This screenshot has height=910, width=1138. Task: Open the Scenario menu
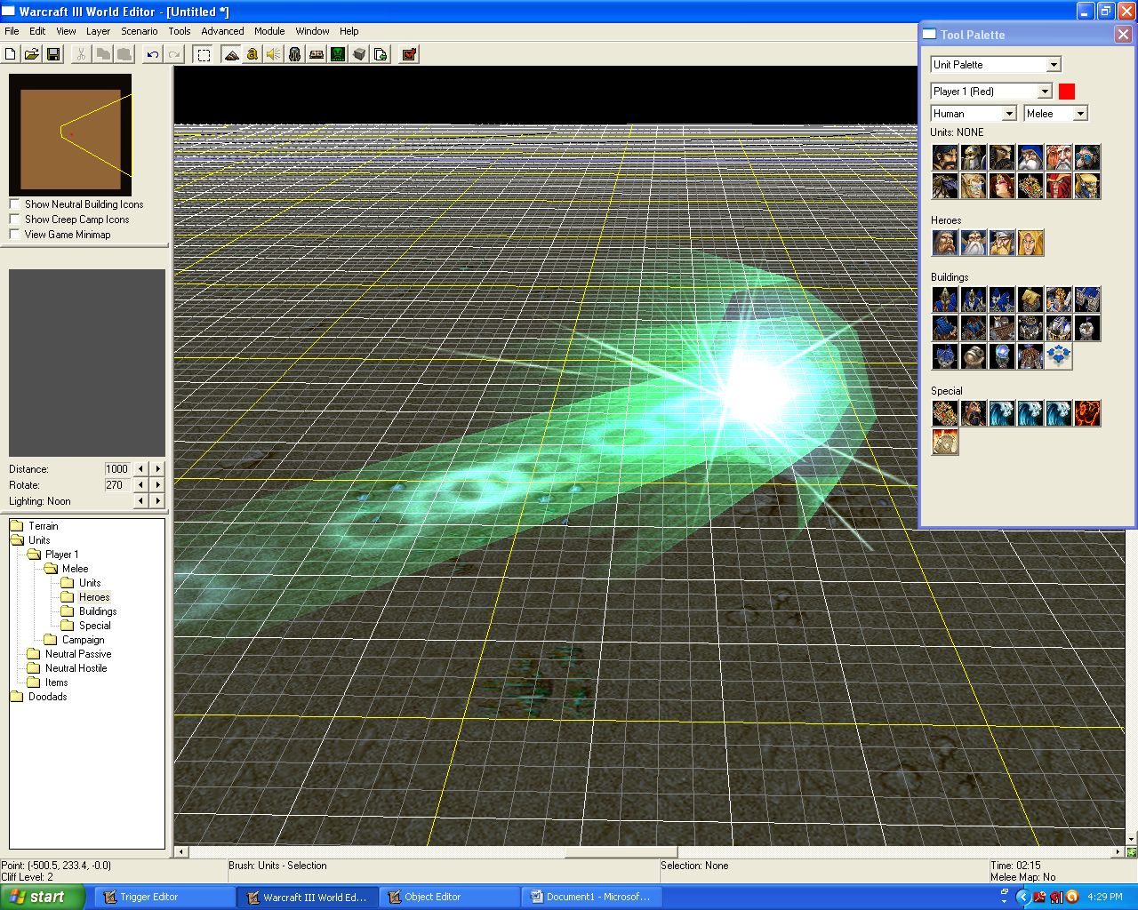(140, 31)
